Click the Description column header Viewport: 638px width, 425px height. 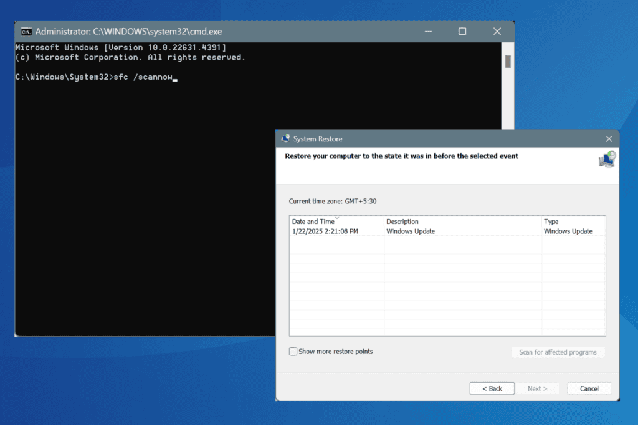(402, 221)
